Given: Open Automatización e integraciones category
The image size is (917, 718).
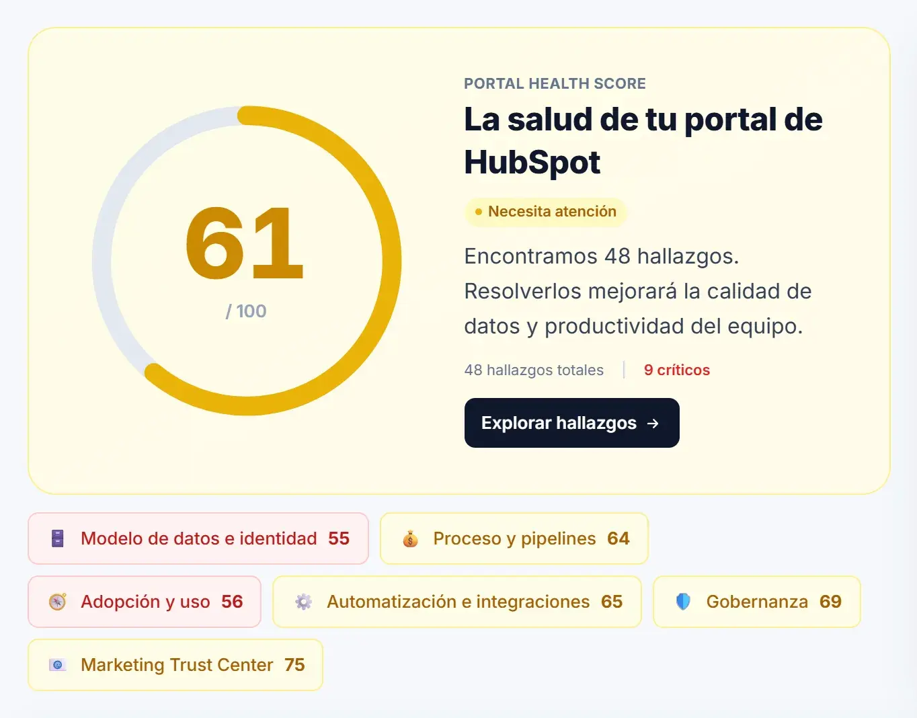Looking at the screenshot, I should coord(457,602).
